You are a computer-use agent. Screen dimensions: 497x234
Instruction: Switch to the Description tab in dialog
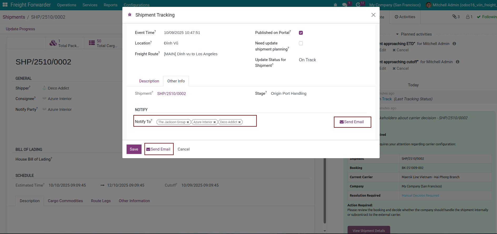[x=149, y=81]
